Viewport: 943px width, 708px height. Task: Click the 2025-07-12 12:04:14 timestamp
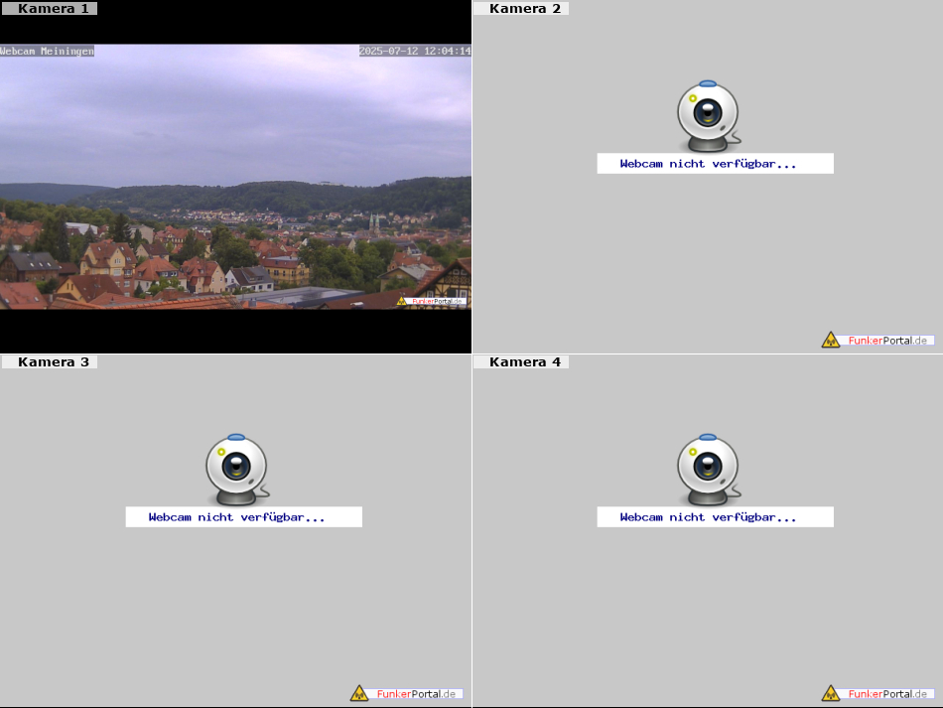pyautogui.click(x=415, y=51)
